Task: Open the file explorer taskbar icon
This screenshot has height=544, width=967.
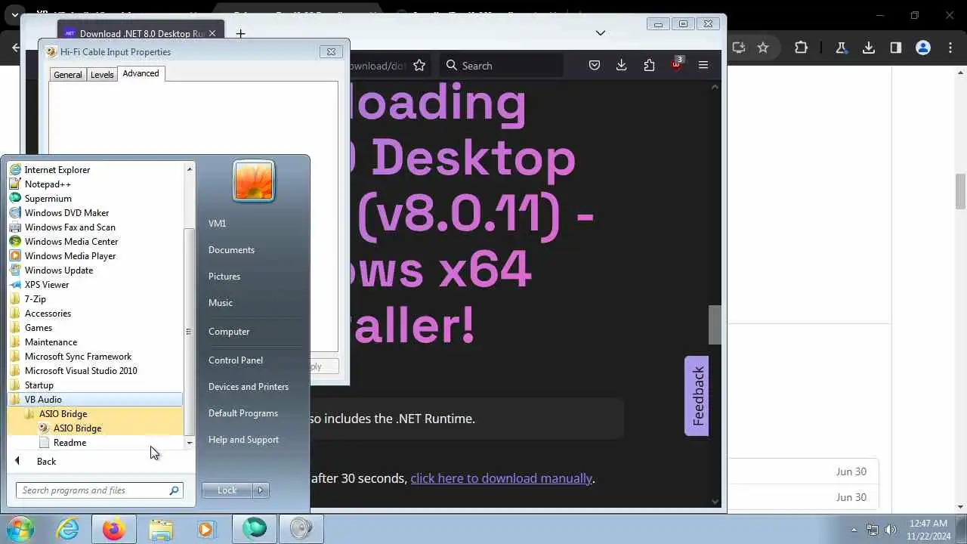Action: click(161, 529)
